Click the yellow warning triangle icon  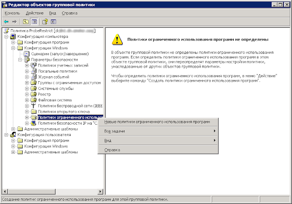(117, 40)
